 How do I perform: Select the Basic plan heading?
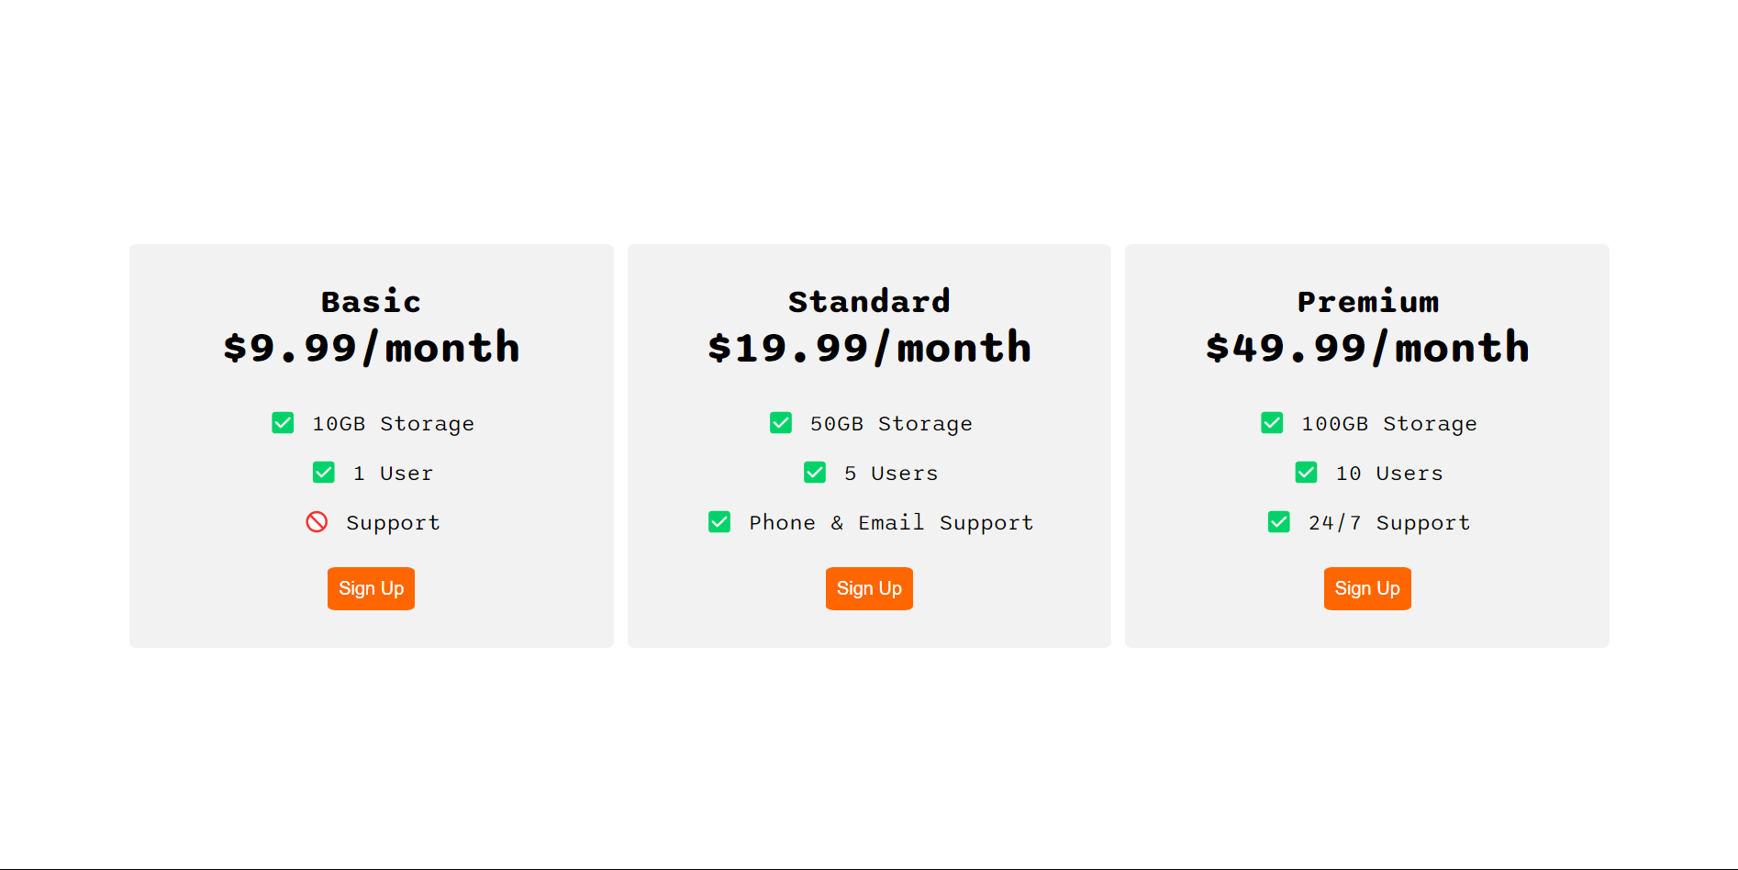[x=371, y=300]
